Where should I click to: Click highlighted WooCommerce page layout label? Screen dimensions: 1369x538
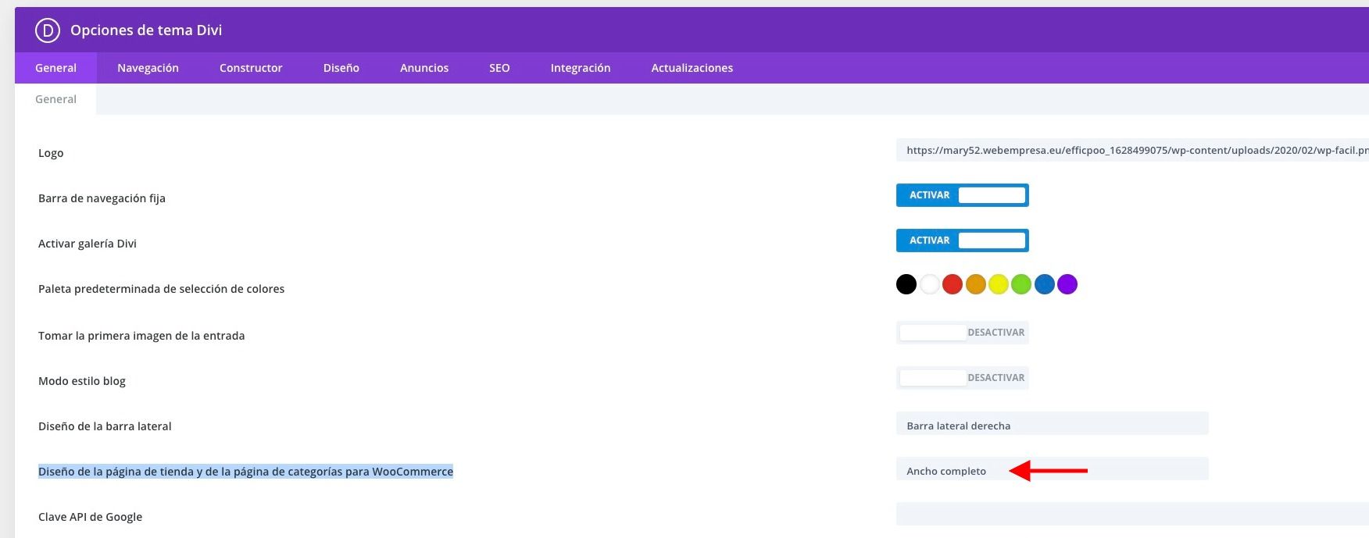point(245,472)
